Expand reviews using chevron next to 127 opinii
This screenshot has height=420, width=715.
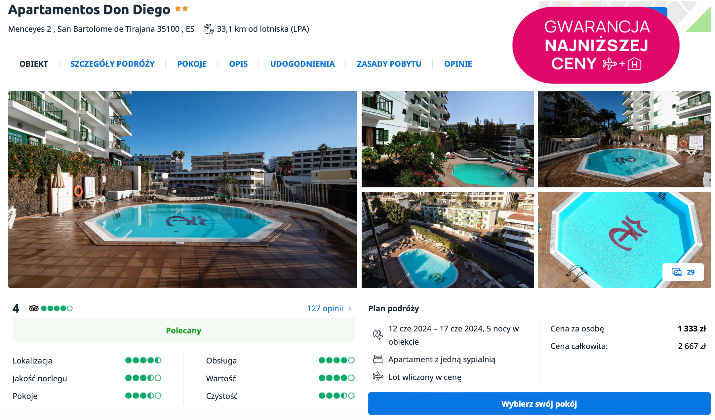click(x=350, y=309)
